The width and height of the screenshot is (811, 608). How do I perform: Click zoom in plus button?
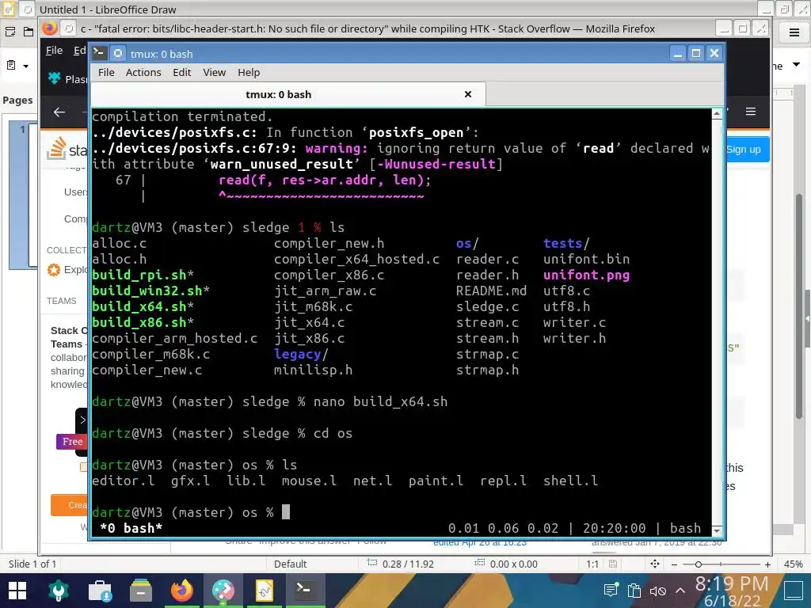tap(767, 564)
